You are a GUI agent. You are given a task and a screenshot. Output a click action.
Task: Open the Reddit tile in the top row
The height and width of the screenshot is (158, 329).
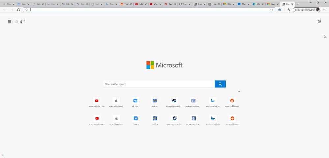(232, 102)
